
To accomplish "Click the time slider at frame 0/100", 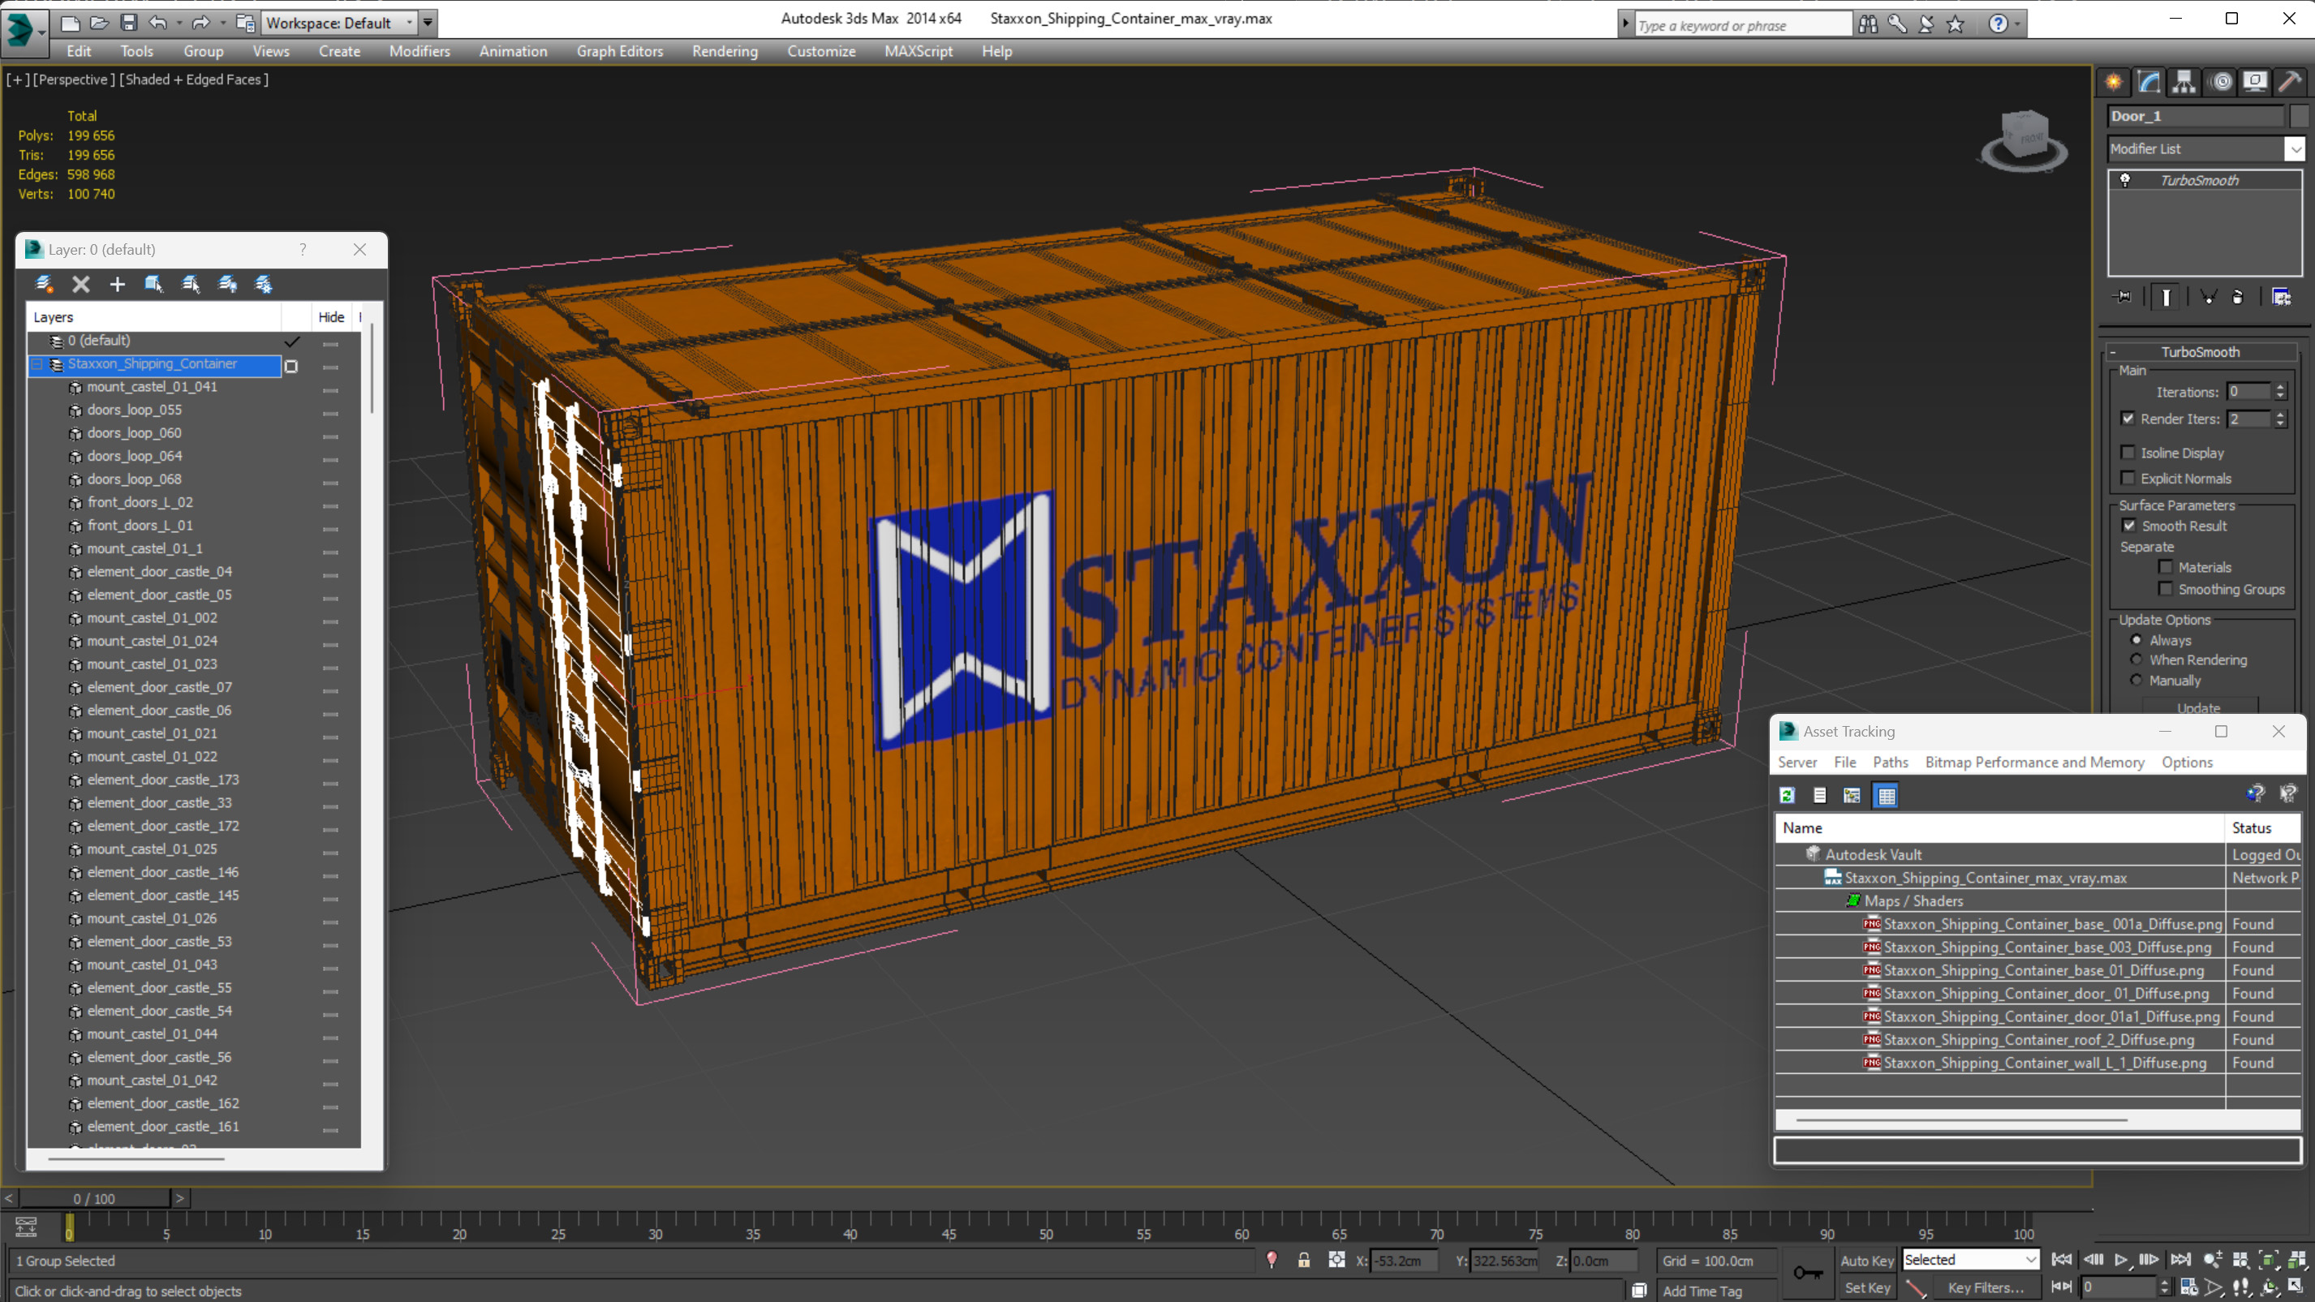I will coord(94,1199).
